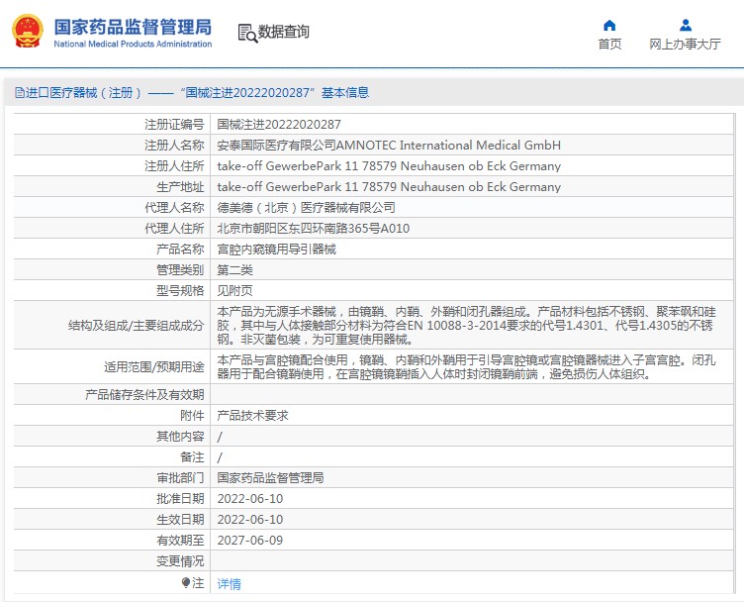Screen dimensions: 744x602
Task: Click 国家药品监督管理局 site title
Action: (x=133, y=28)
